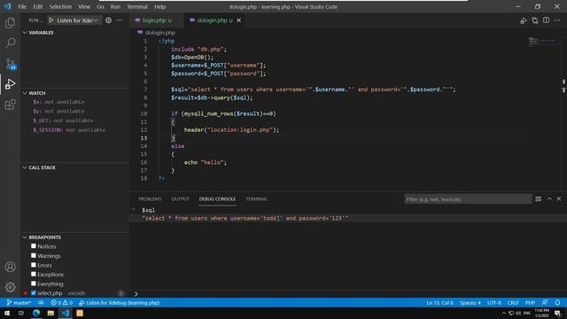This screenshot has height=319, width=567.
Task: Split the editor to the right
Action: coord(546,20)
